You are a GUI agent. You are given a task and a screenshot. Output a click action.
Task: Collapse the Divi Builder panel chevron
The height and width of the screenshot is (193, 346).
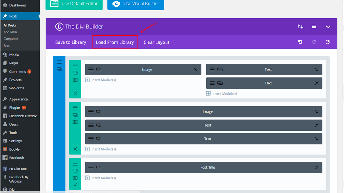(328, 27)
